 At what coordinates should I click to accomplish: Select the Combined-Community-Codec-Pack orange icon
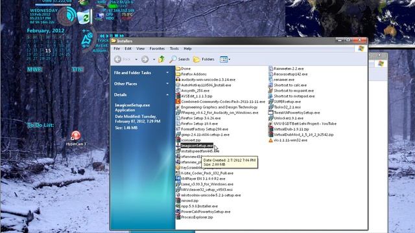178,102
